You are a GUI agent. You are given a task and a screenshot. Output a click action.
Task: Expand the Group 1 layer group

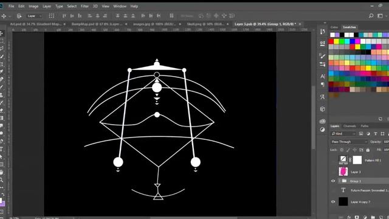tap(339, 181)
